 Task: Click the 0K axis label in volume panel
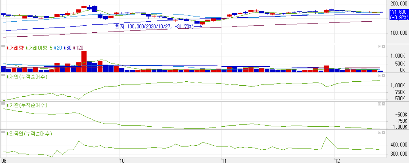(402, 70)
